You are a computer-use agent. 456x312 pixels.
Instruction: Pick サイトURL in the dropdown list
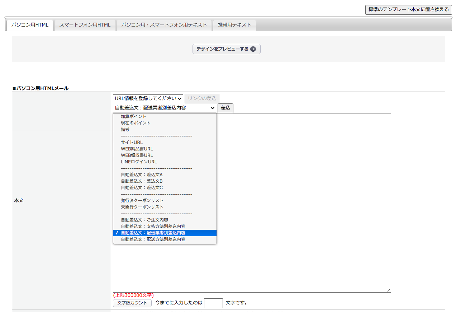click(x=132, y=143)
